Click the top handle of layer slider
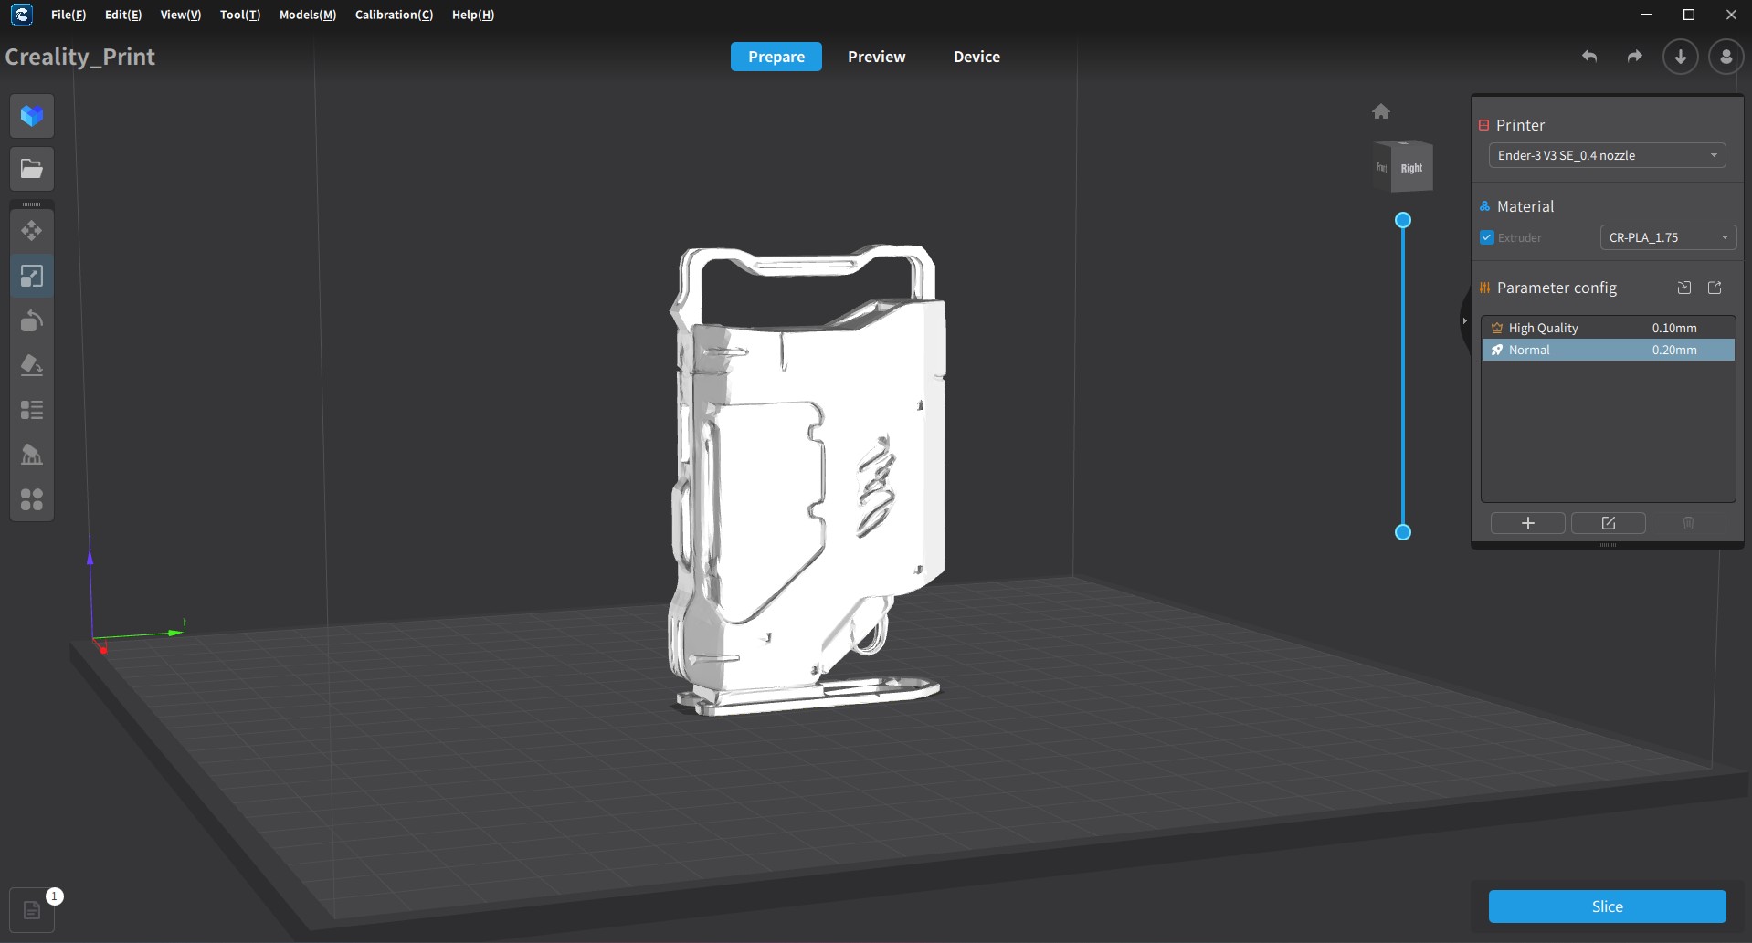 (x=1403, y=220)
